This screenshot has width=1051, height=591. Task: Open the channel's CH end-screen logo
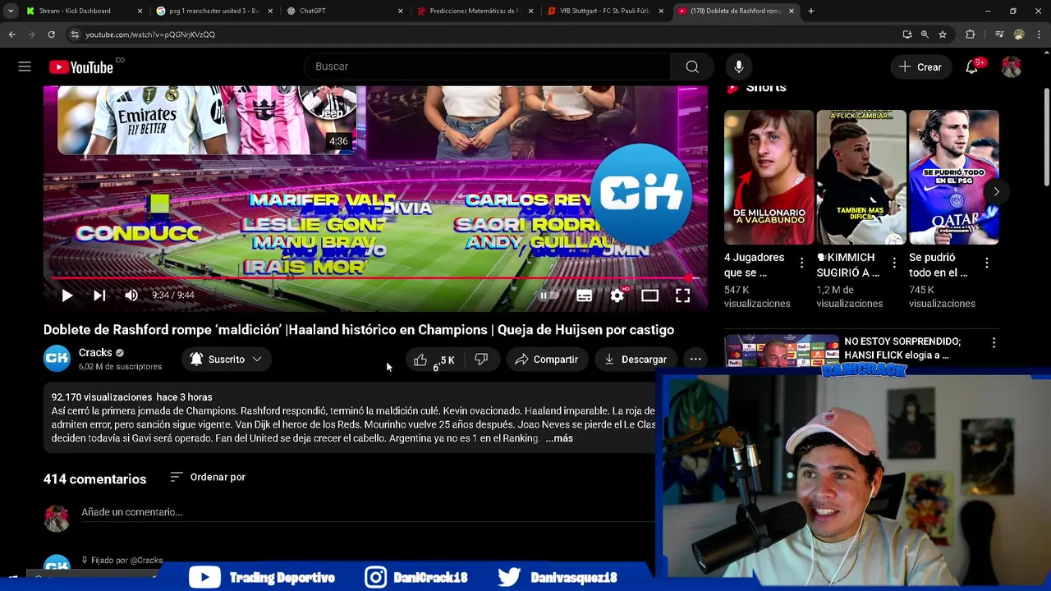[641, 194]
